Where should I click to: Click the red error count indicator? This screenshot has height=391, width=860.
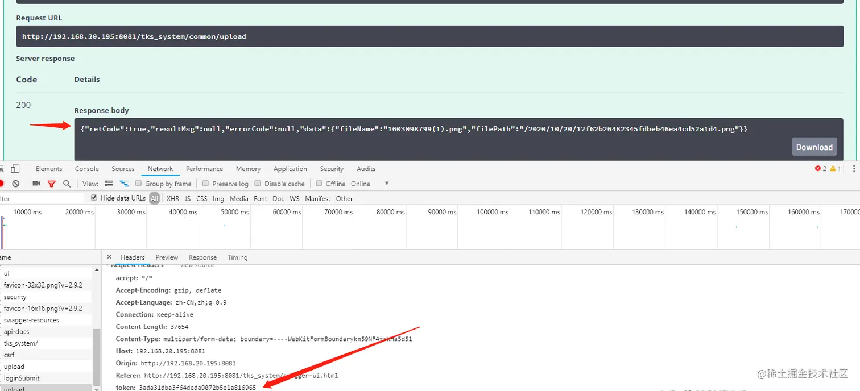tap(820, 169)
